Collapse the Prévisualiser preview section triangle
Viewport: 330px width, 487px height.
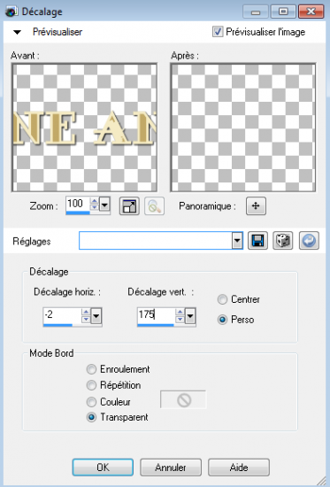tap(18, 32)
